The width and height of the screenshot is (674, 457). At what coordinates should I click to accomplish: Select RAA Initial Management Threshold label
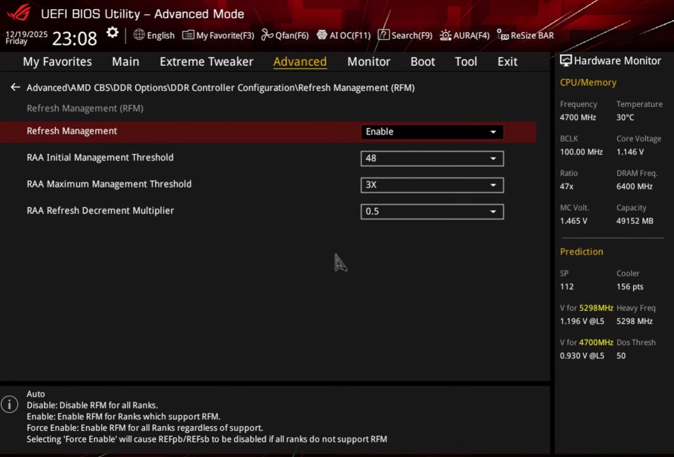point(100,158)
